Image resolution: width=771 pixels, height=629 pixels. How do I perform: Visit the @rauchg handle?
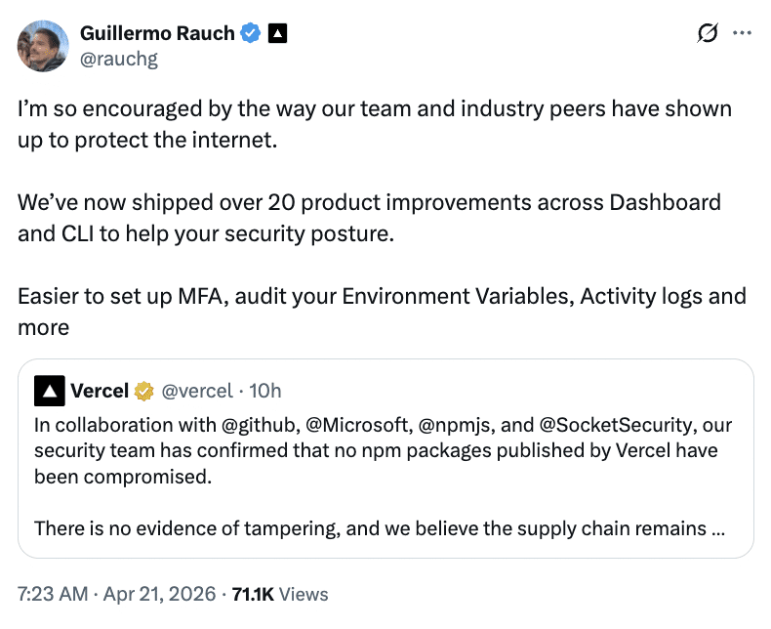coord(118,59)
